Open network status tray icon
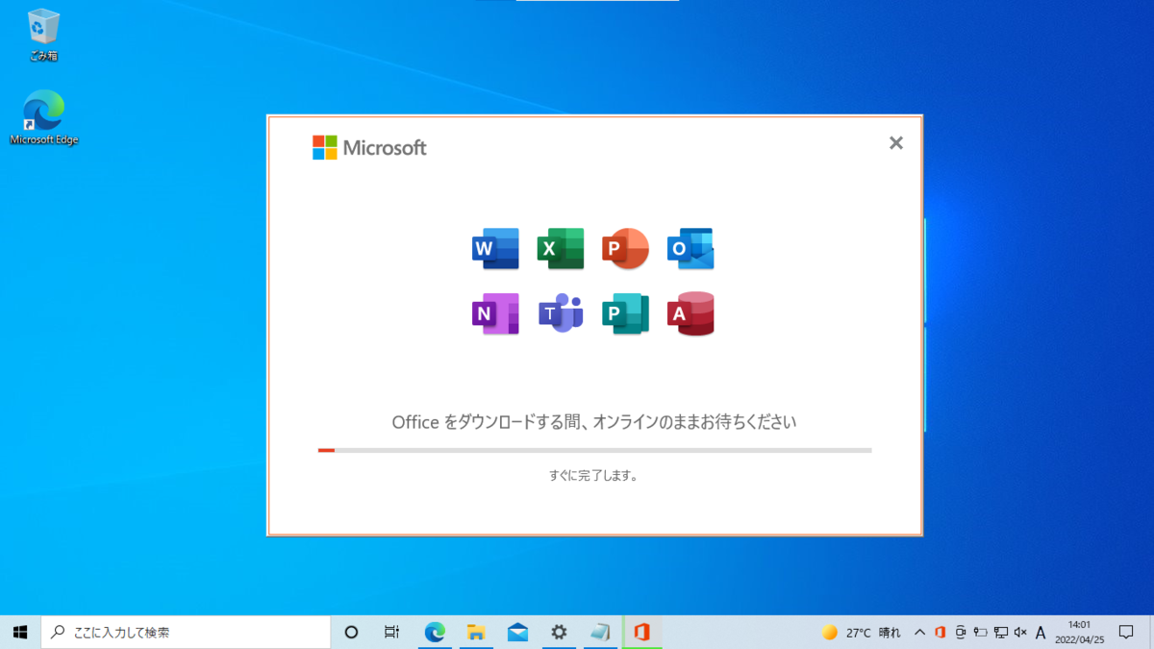This screenshot has height=649, width=1154. (x=1001, y=632)
